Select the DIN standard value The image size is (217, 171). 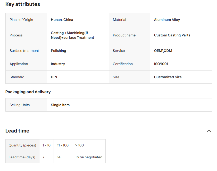pyautogui.click(x=54, y=77)
